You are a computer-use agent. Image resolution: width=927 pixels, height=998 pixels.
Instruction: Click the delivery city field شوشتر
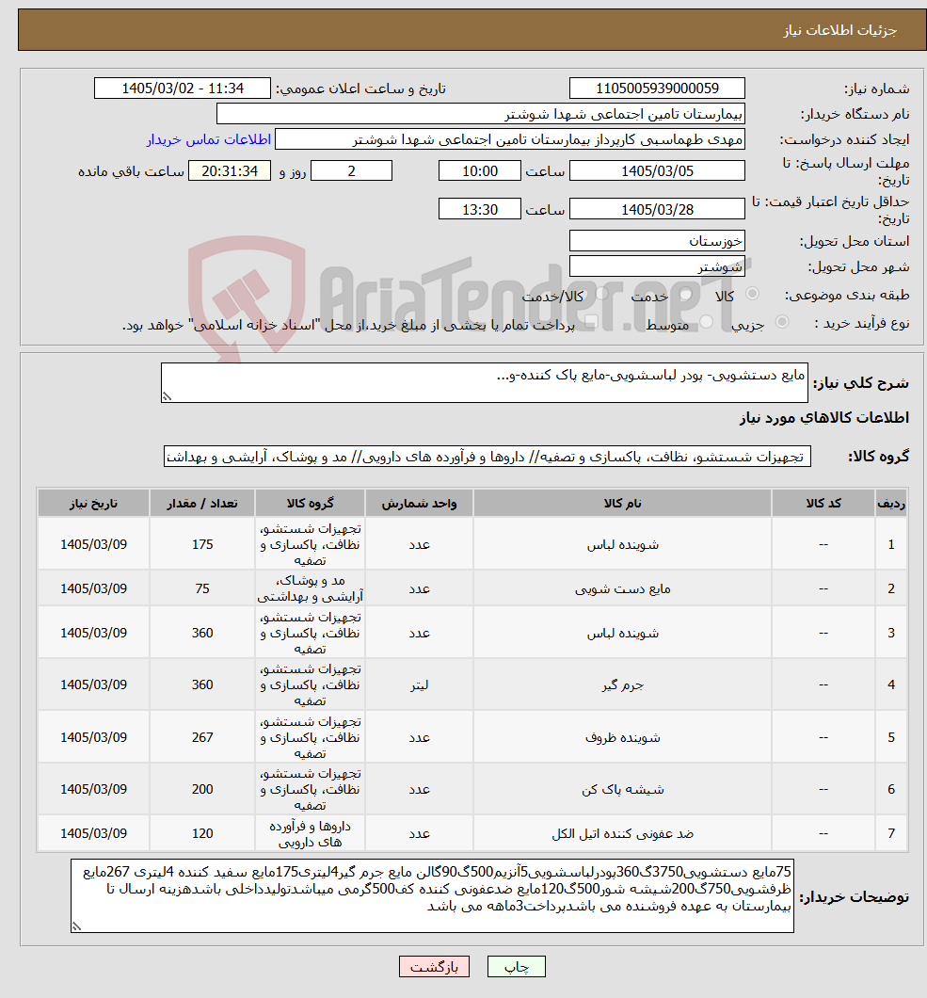click(657, 266)
